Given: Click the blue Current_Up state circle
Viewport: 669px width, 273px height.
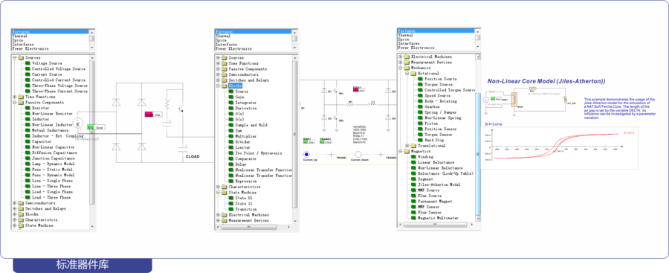Looking at the screenshot, I should click(x=306, y=154).
